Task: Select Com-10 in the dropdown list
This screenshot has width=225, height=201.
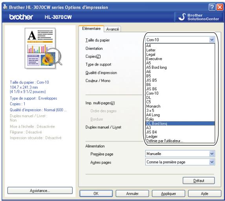Action: [180, 93]
